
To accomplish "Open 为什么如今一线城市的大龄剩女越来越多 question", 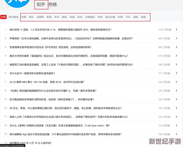I will click(32, 73).
